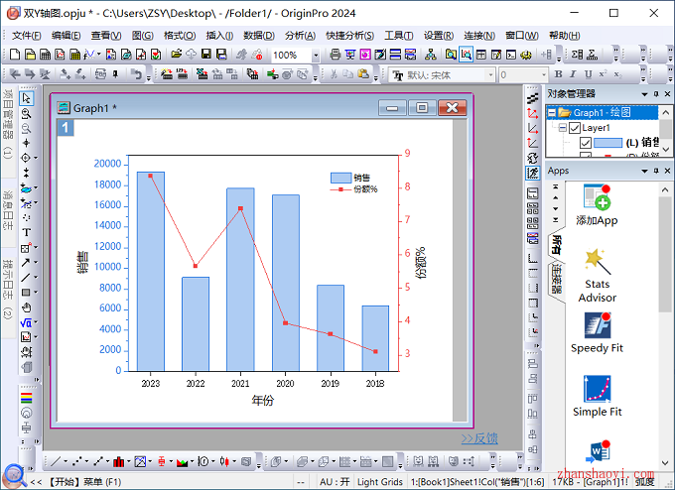Click the New Matrix toolbar icon
Viewport: 675px width, 490px height.
point(74,55)
